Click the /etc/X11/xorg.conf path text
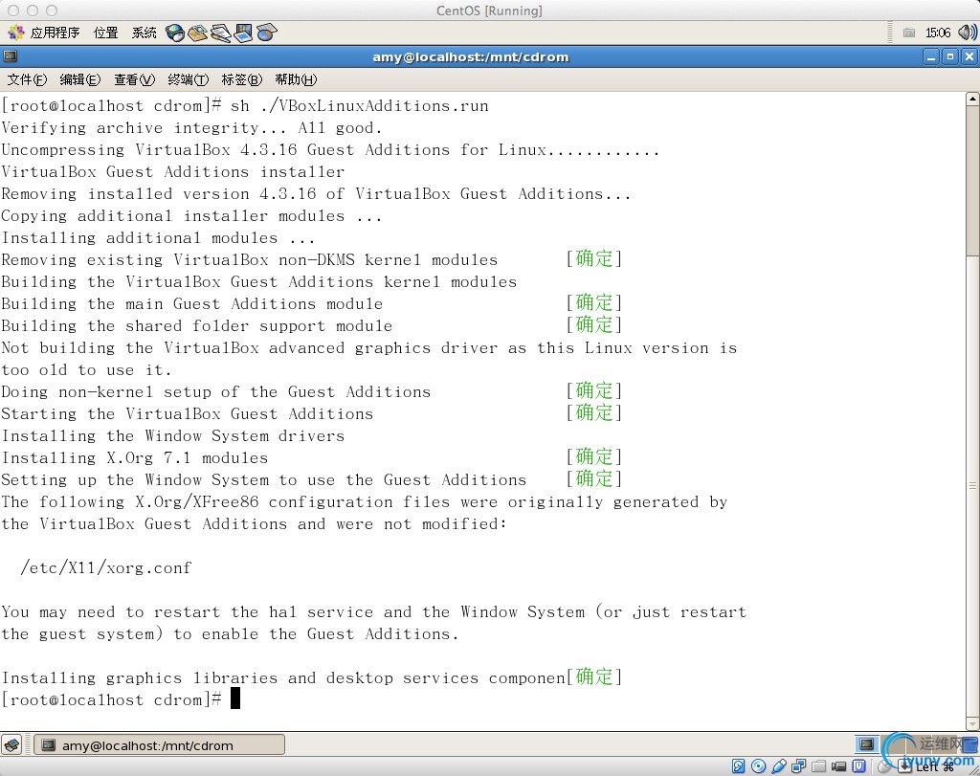The image size is (980, 776). click(x=105, y=567)
